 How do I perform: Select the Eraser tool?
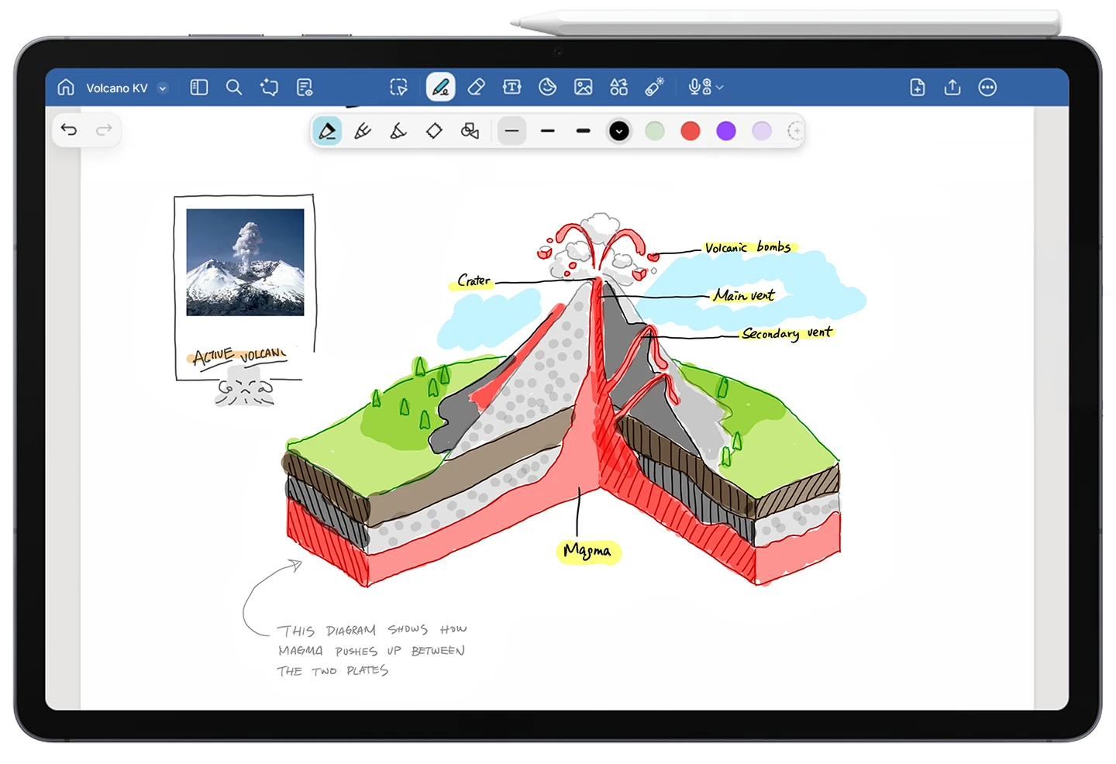click(477, 88)
